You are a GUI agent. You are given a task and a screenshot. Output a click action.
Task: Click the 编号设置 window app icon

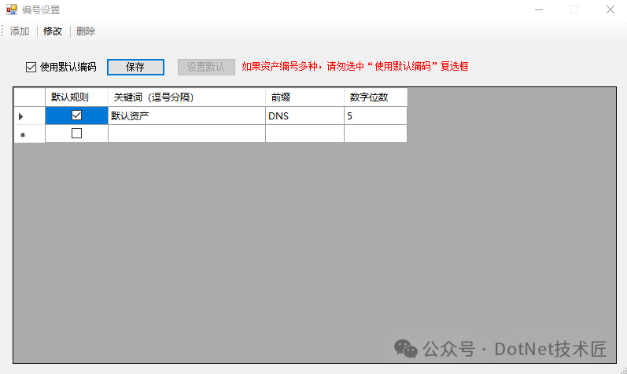click(x=12, y=9)
